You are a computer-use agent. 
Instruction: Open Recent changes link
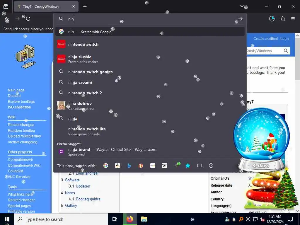point(21,125)
